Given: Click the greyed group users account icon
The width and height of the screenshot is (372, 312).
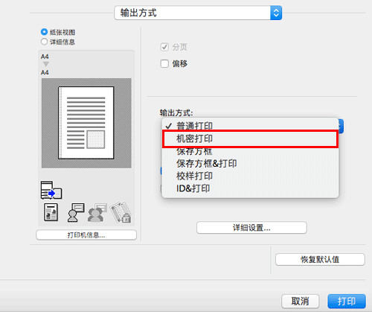Looking at the screenshot, I should point(97,212).
